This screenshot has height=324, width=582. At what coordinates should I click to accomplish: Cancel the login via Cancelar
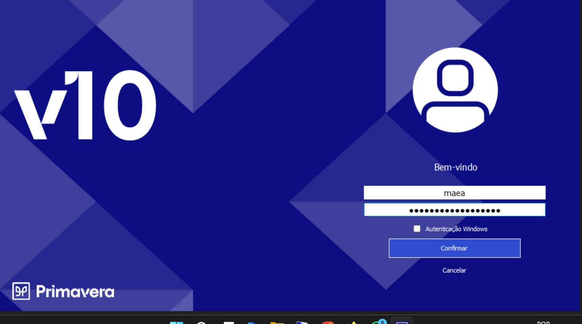click(x=454, y=270)
